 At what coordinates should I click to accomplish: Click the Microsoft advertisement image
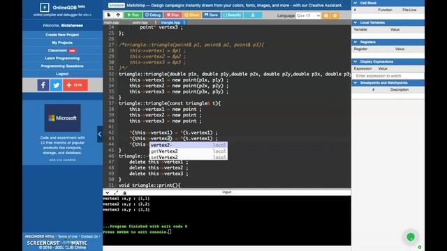62,118
